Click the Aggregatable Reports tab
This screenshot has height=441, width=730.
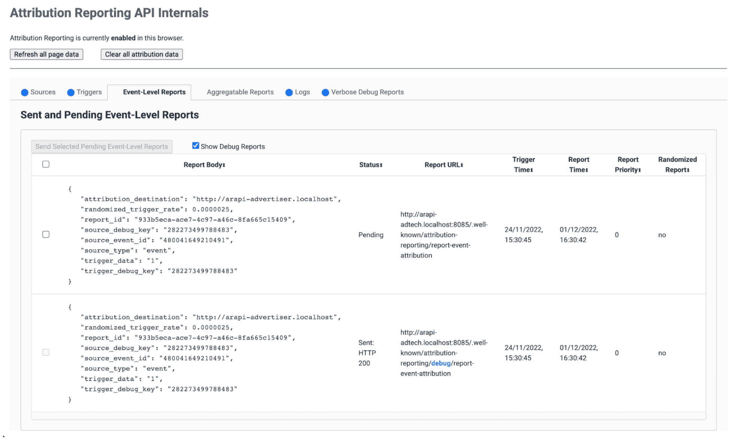pos(240,92)
